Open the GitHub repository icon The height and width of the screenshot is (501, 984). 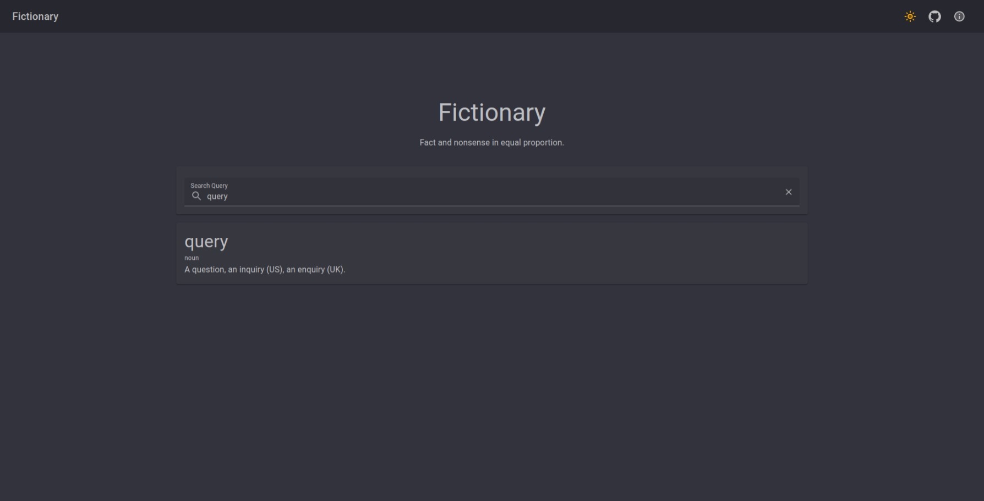pos(934,16)
